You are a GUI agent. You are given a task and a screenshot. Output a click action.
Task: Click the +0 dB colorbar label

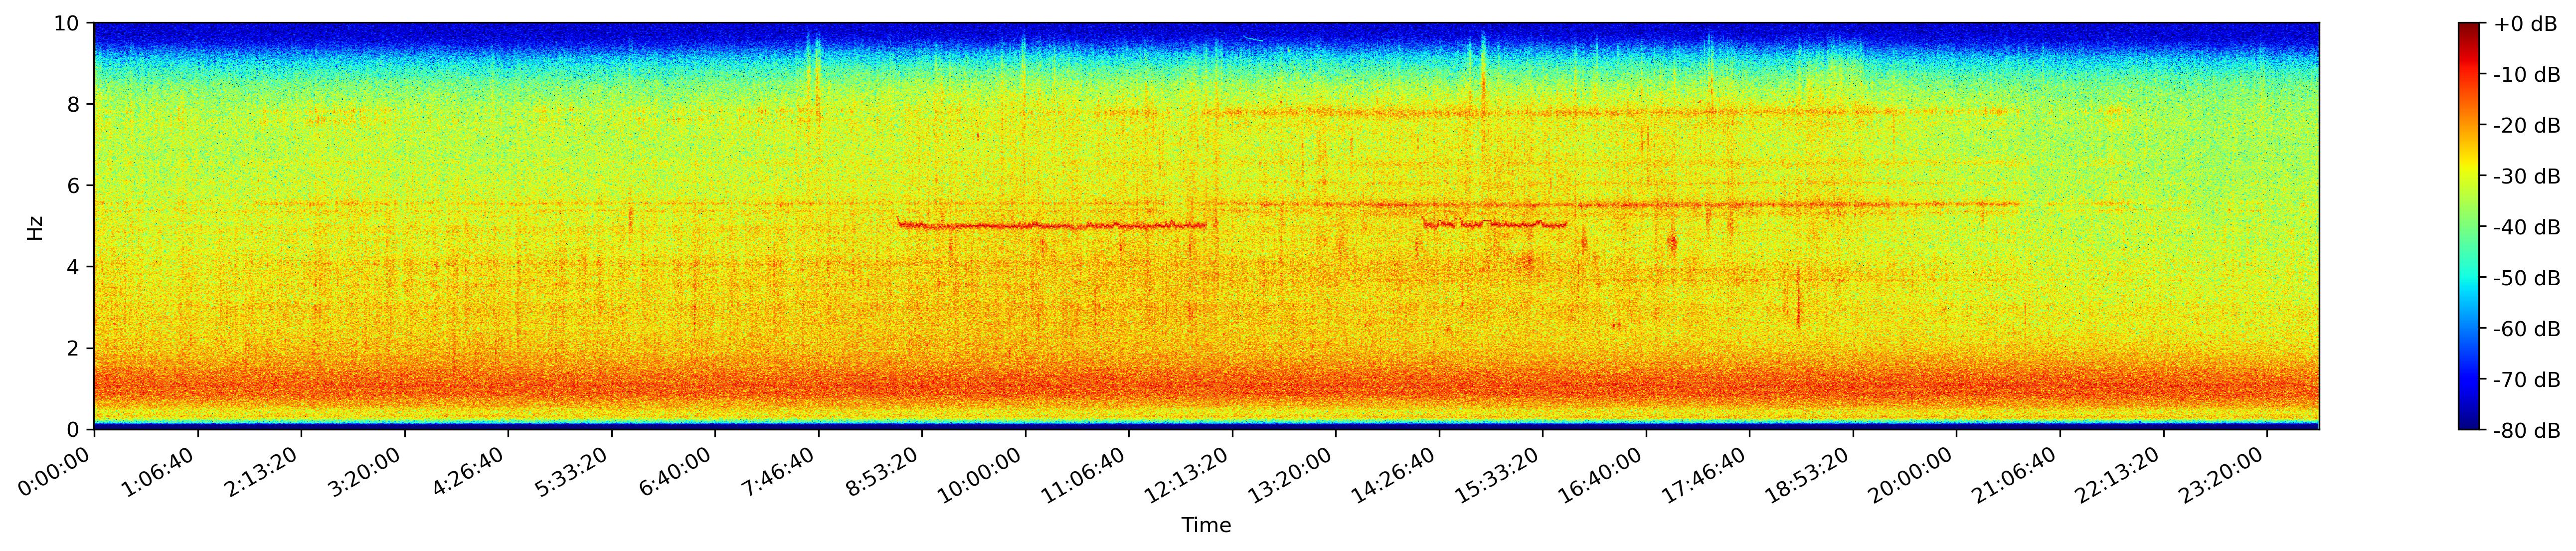click(x=2525, y=24)
